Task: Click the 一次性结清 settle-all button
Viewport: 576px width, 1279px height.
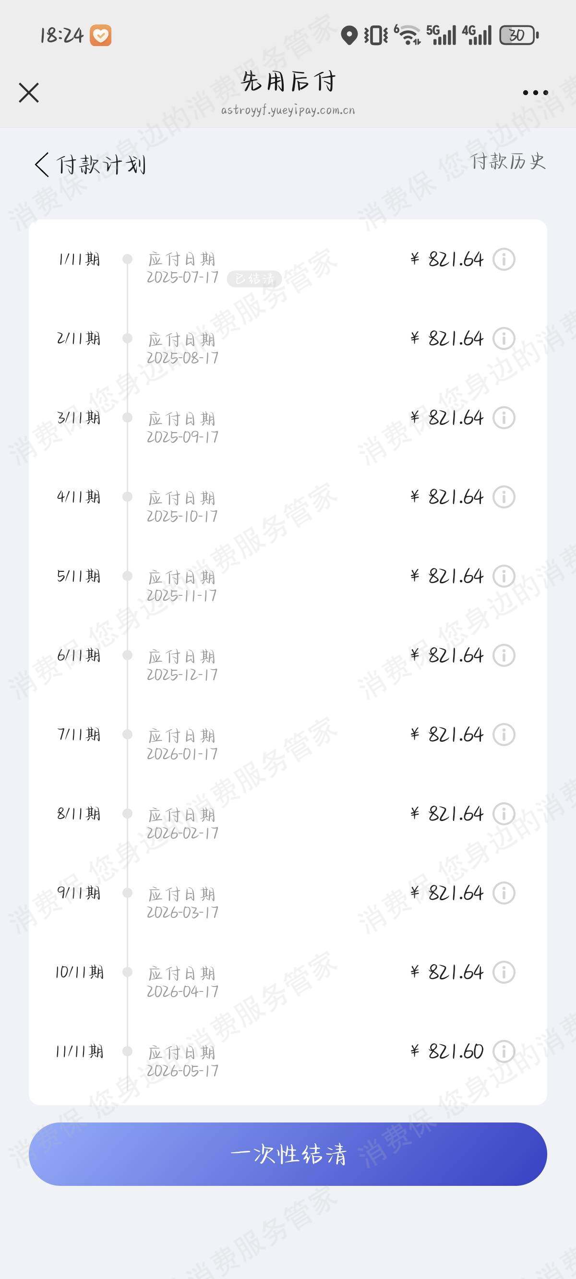Action: [x=288, y=1154]
